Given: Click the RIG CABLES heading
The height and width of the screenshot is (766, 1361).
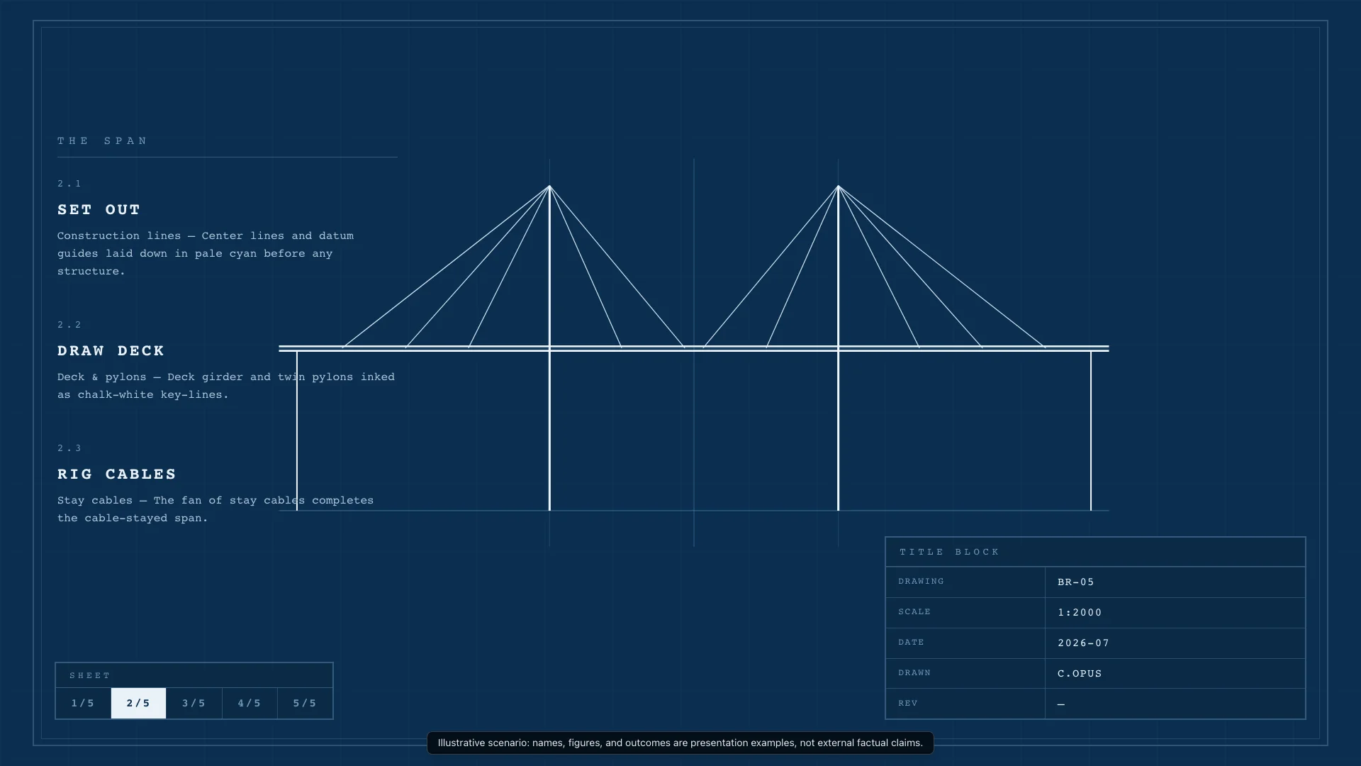Looking at the screenshot, I should tap(117, 474).
